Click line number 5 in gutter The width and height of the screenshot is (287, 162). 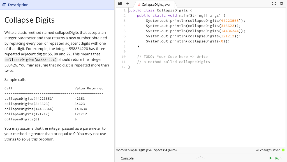(x=124, y=31)
